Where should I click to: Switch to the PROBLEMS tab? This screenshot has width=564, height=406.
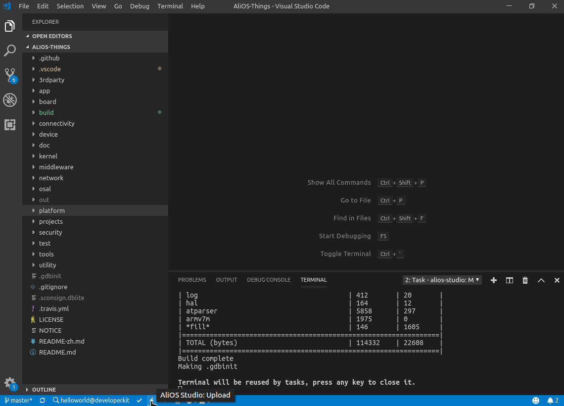[x=192, y=280]
